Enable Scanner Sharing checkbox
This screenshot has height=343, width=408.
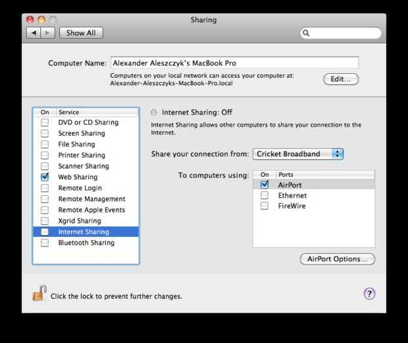45,166
